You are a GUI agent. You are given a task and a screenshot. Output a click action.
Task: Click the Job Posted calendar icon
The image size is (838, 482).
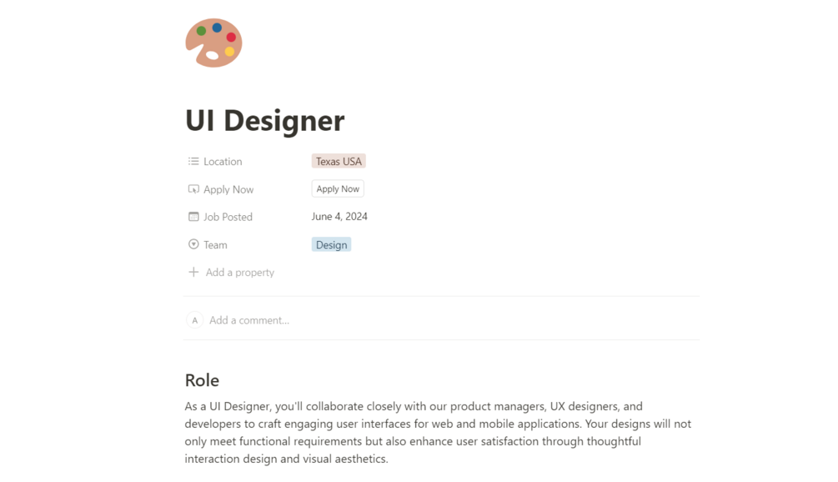pyautogui.click(x=193, y=217)
